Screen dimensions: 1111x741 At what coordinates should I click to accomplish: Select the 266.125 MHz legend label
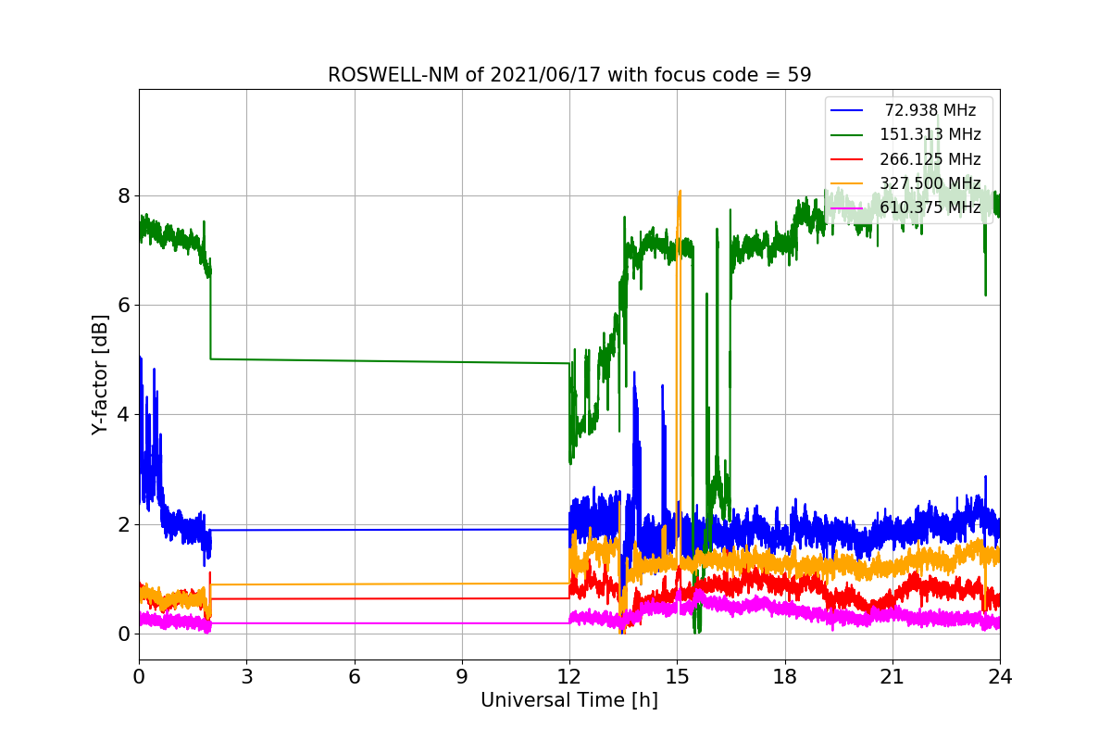930,159
